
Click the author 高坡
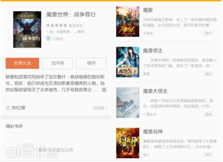[x=146, y=74]
